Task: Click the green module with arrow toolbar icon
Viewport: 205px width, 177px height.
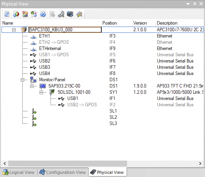Action: click(34, 14)
